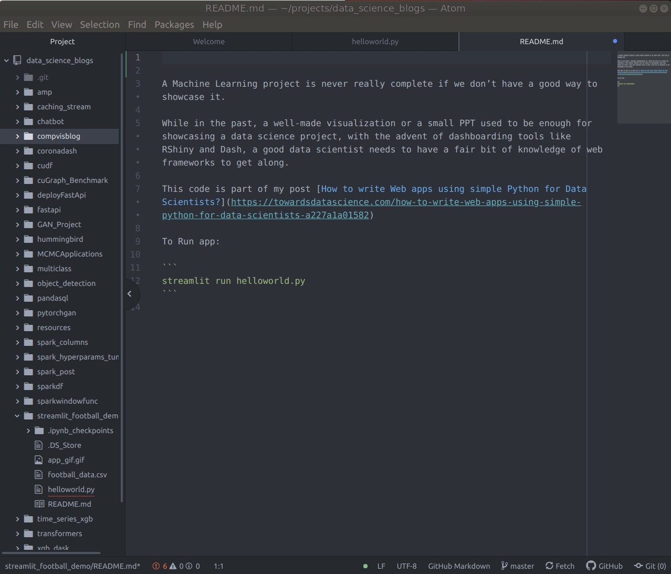Click the image file icon for app_gif.gif
The height and width of the screenshot is (574, 671).
(x=38, y=460)
